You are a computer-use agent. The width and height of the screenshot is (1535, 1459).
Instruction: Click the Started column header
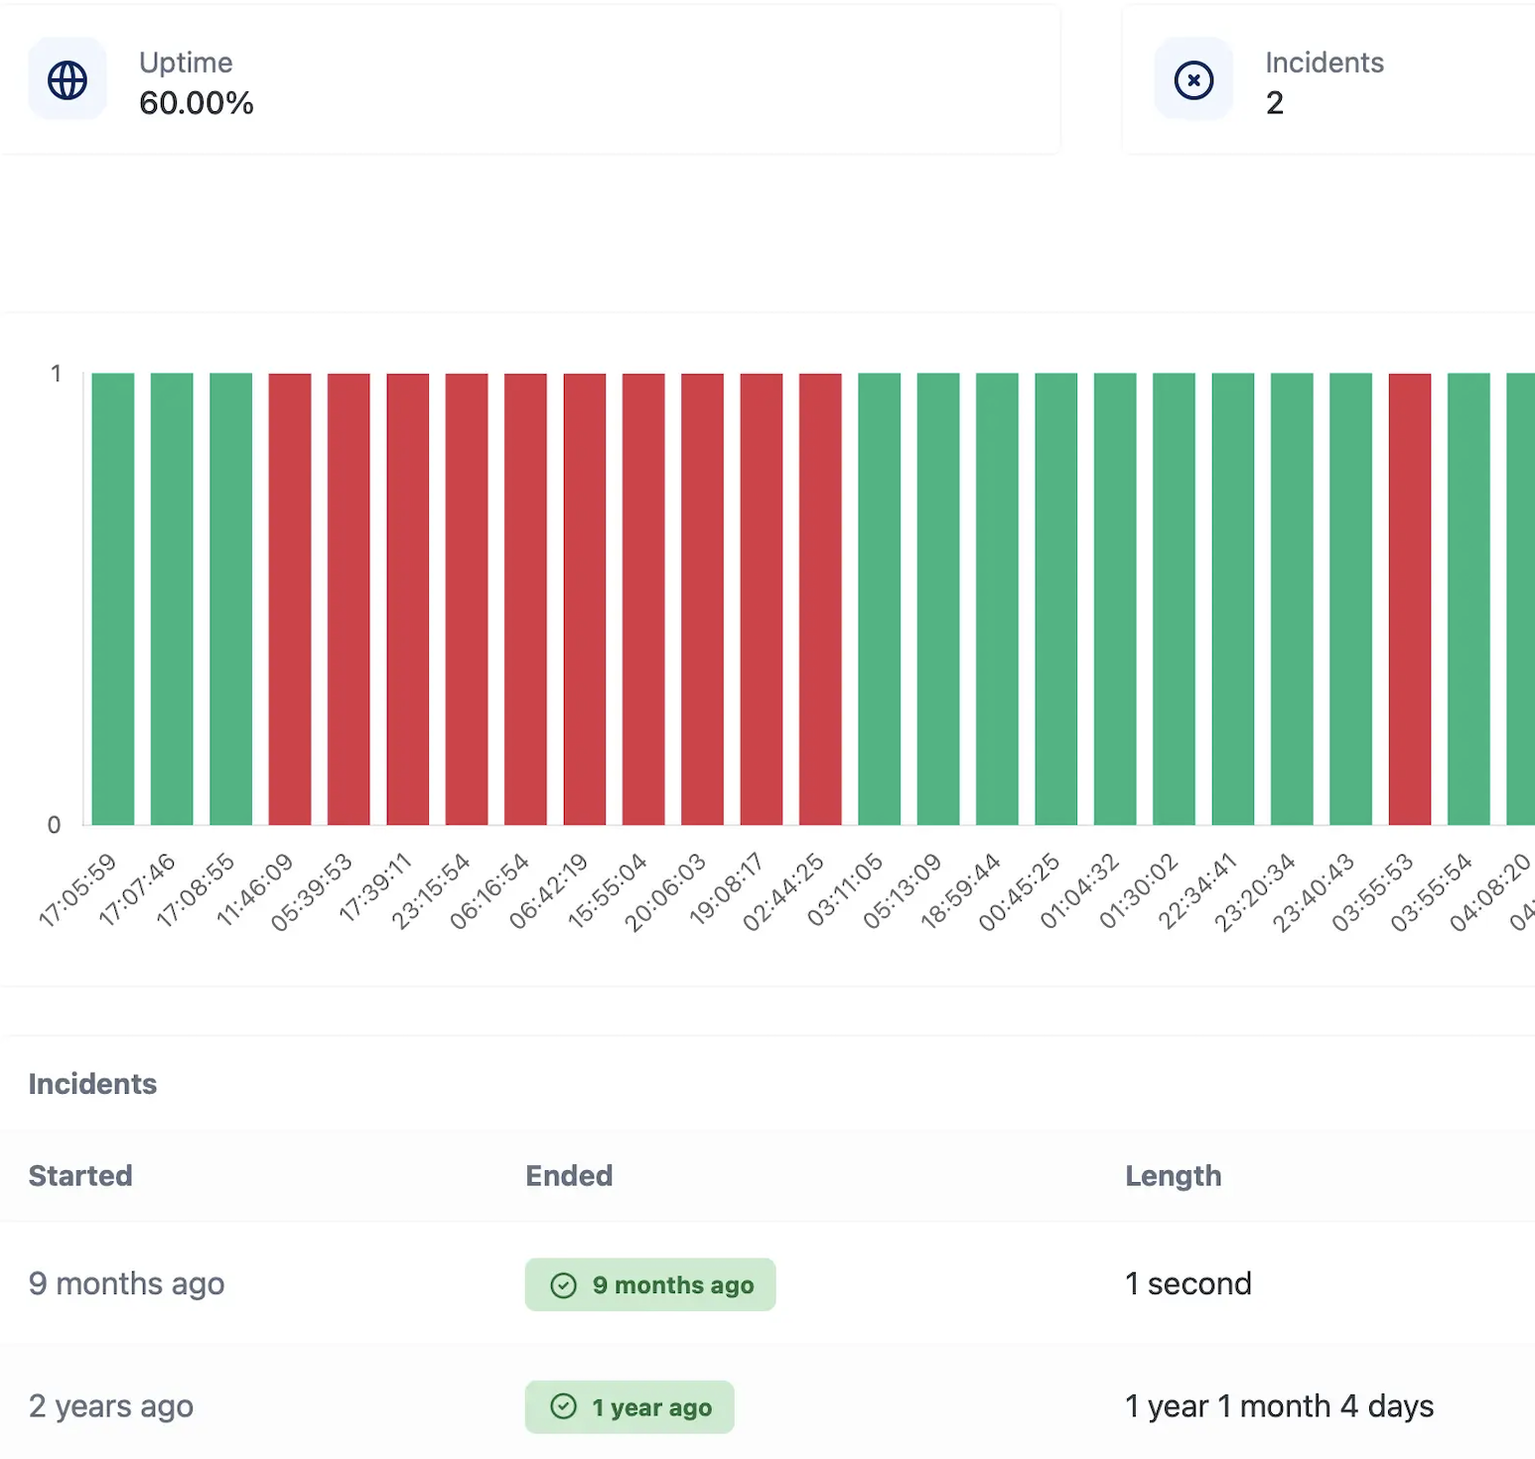point(80,1176)
